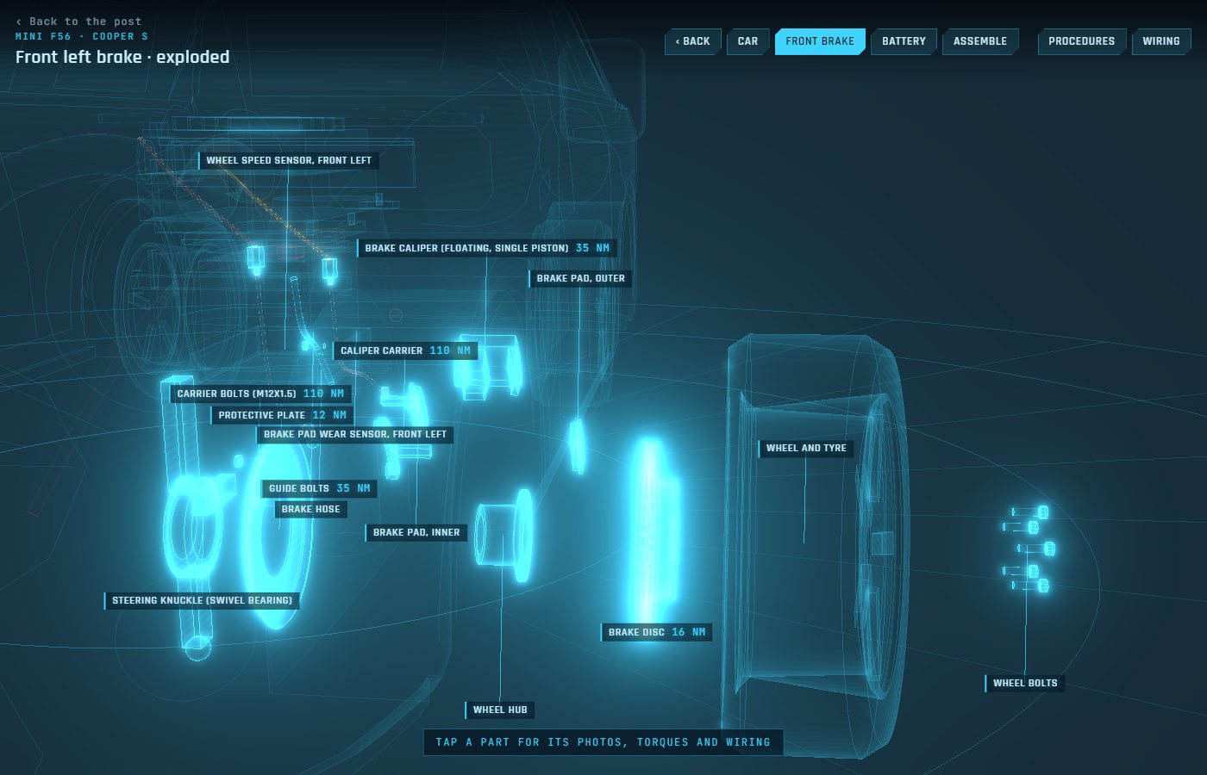Select the Brake Pad, Inner label

(x=416, y=532)
